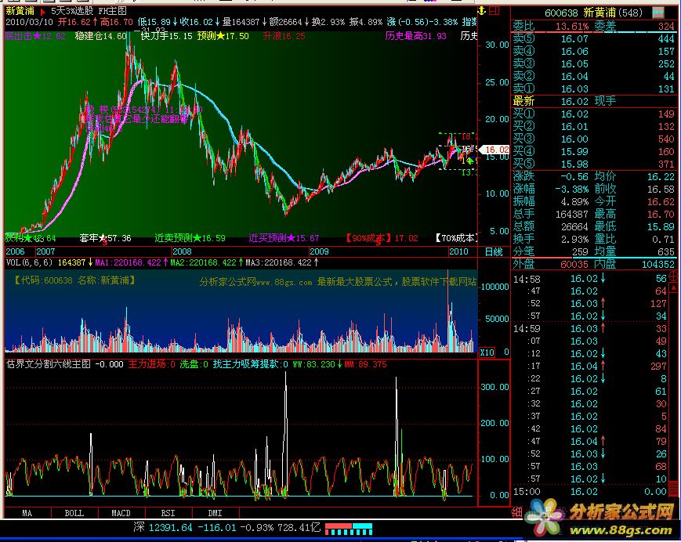Click the 新黄浦 stock name above the main chart
The image size is (681, 542).
click(20, 11)
